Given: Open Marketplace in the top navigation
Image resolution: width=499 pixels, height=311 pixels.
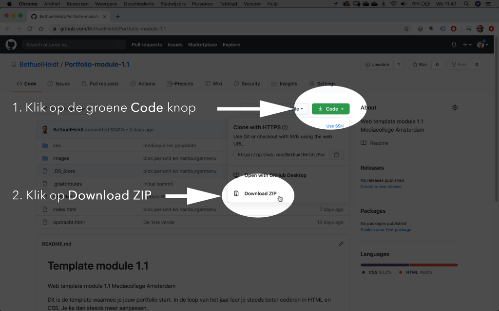Looking at the screenshot, I should [202, 45].
